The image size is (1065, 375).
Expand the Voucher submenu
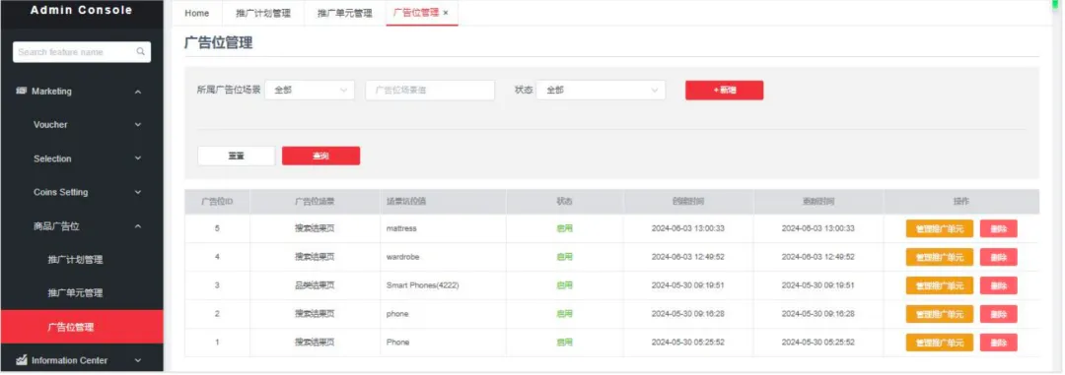(138, 125)
